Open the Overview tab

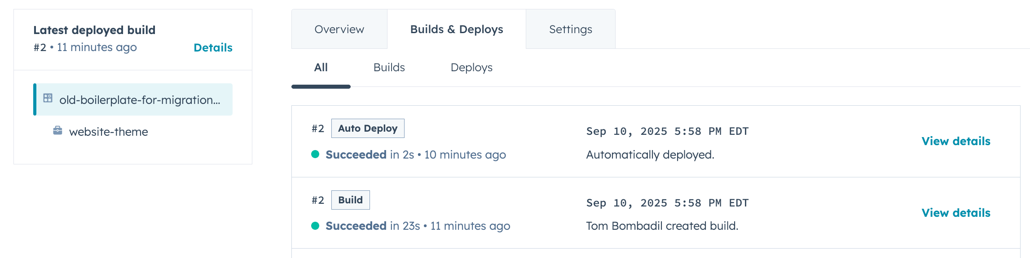[339, 30]
